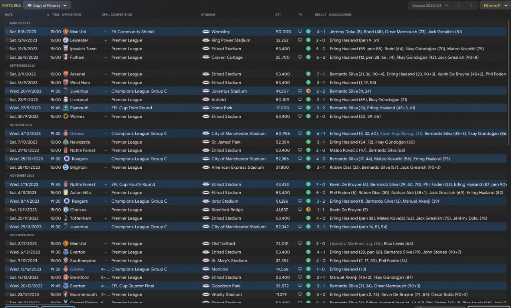
Task: Toggle the checkmark beside Sat 7/10/2023 fixture
Action: pyautogui.click(x=7, y=142)
